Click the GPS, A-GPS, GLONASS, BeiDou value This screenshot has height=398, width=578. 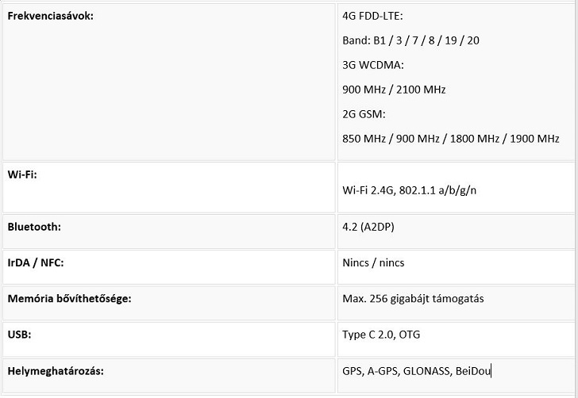(x=417, y=370)
